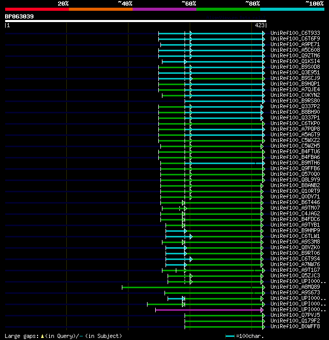
Task: Open the UniRef100_B4FDC6 hit
Action: (295, 219)
